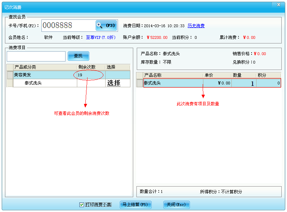Click the 查找 button in 消费项目
The image size is (287, 212).
pos(78,56)
